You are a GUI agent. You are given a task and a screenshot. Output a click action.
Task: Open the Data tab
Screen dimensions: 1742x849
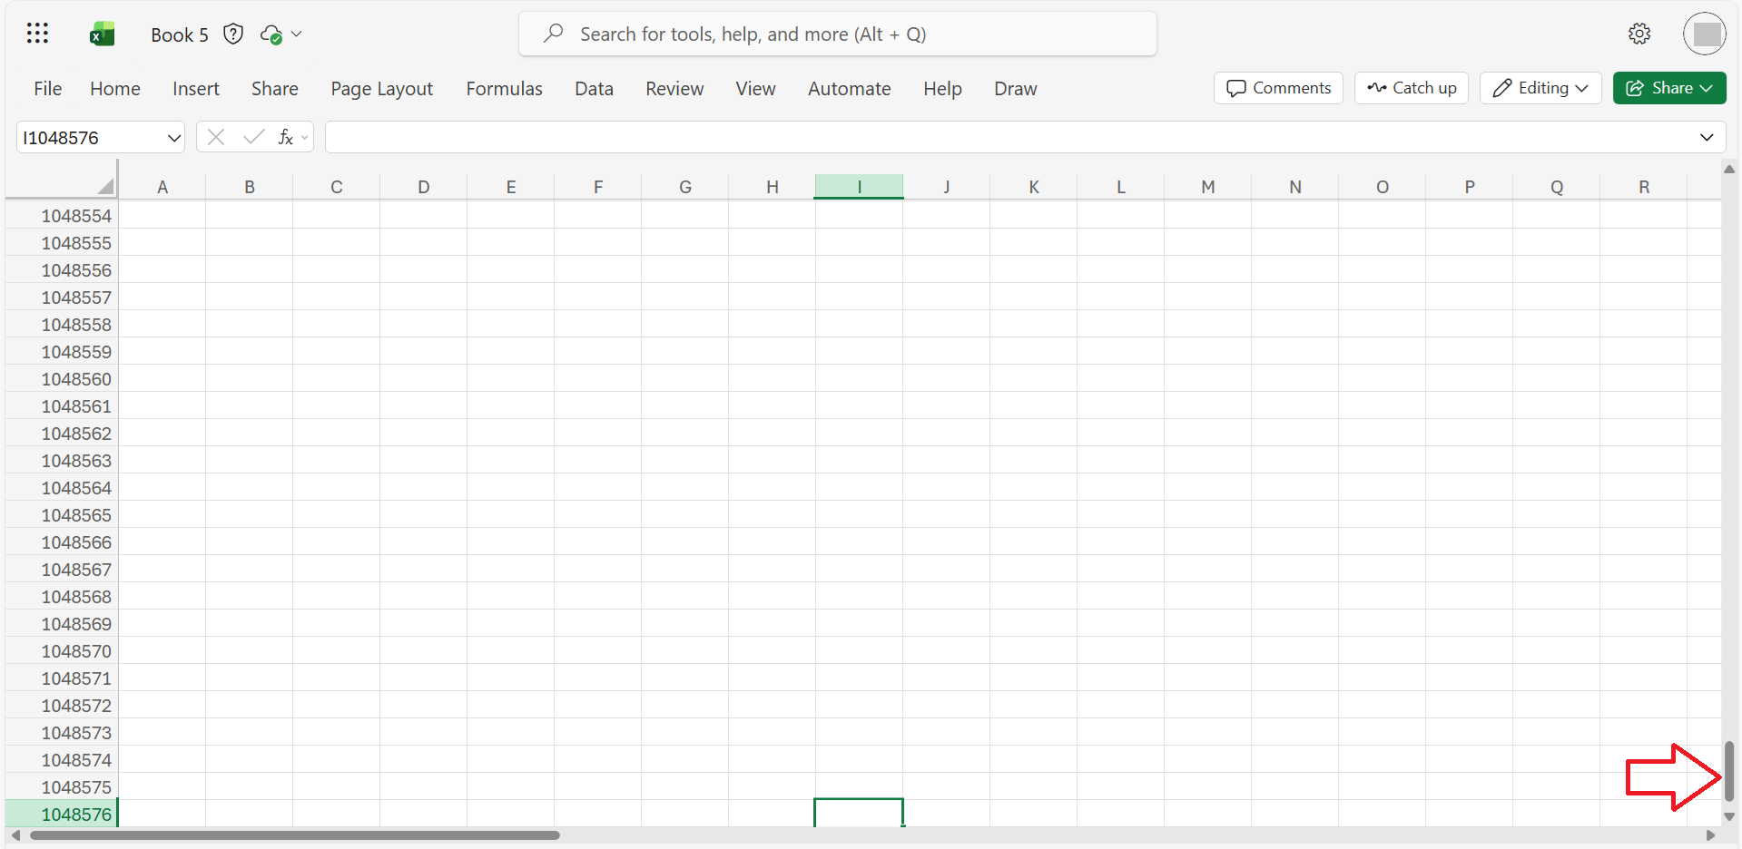(594, 89)
